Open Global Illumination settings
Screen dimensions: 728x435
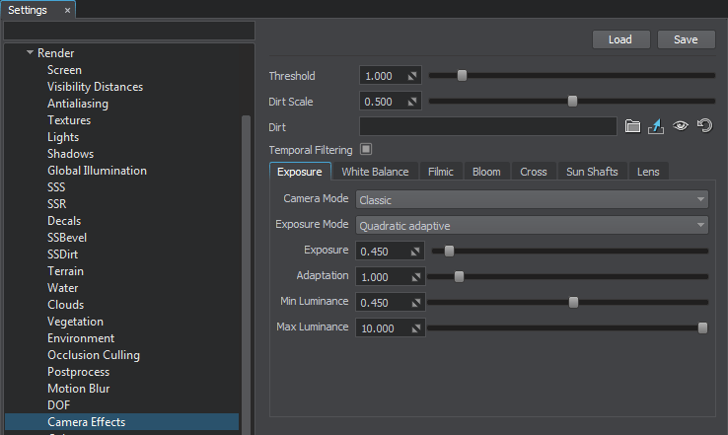point(97,171)
